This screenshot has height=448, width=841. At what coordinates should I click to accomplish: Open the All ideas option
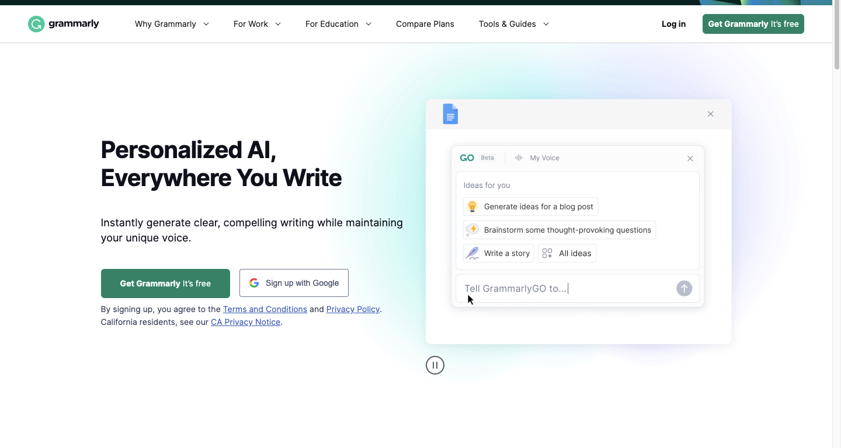pyautogui.click(x=567, y=253)
